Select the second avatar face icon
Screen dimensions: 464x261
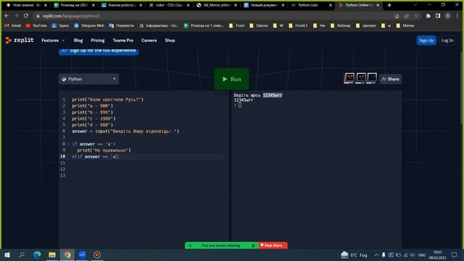pyautogui.click(x=360, y=78)
